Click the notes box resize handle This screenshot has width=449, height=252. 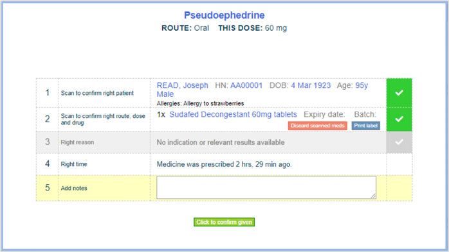point(373,196)
